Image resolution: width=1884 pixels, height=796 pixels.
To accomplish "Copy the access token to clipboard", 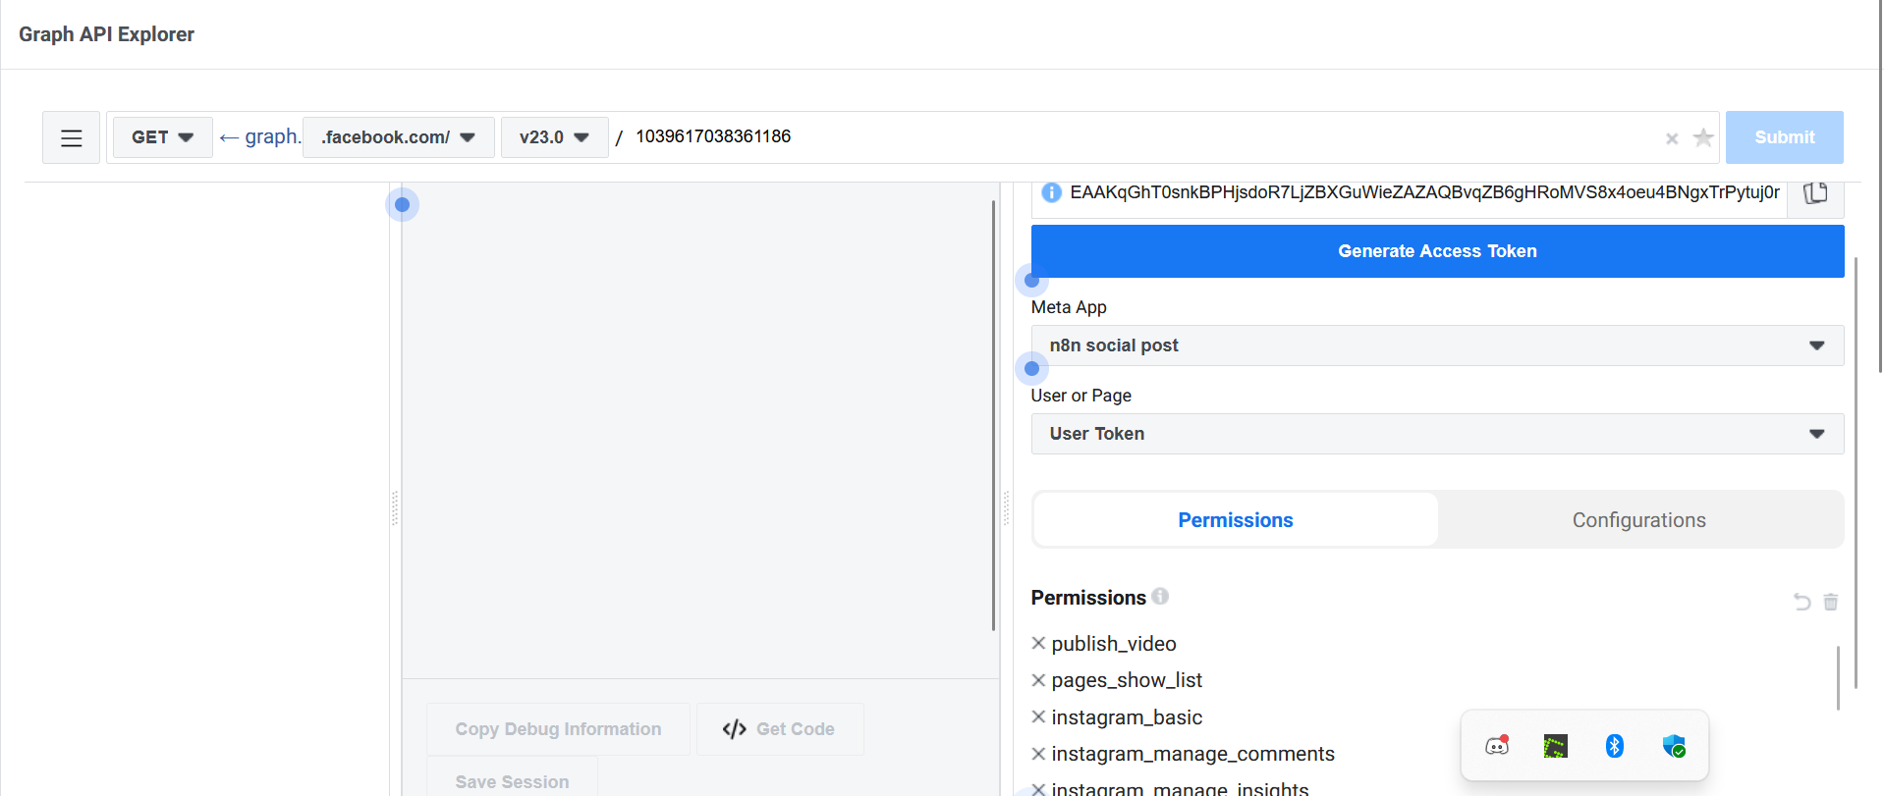I will pyautogui.click(x=1815, y=192).
